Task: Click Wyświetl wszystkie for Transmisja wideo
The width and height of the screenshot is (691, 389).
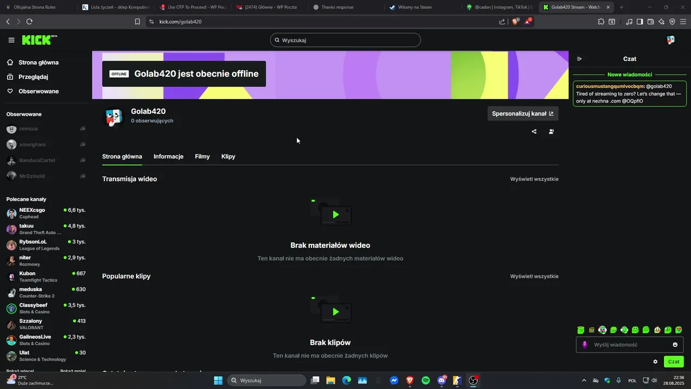Action: click(534, 179)
